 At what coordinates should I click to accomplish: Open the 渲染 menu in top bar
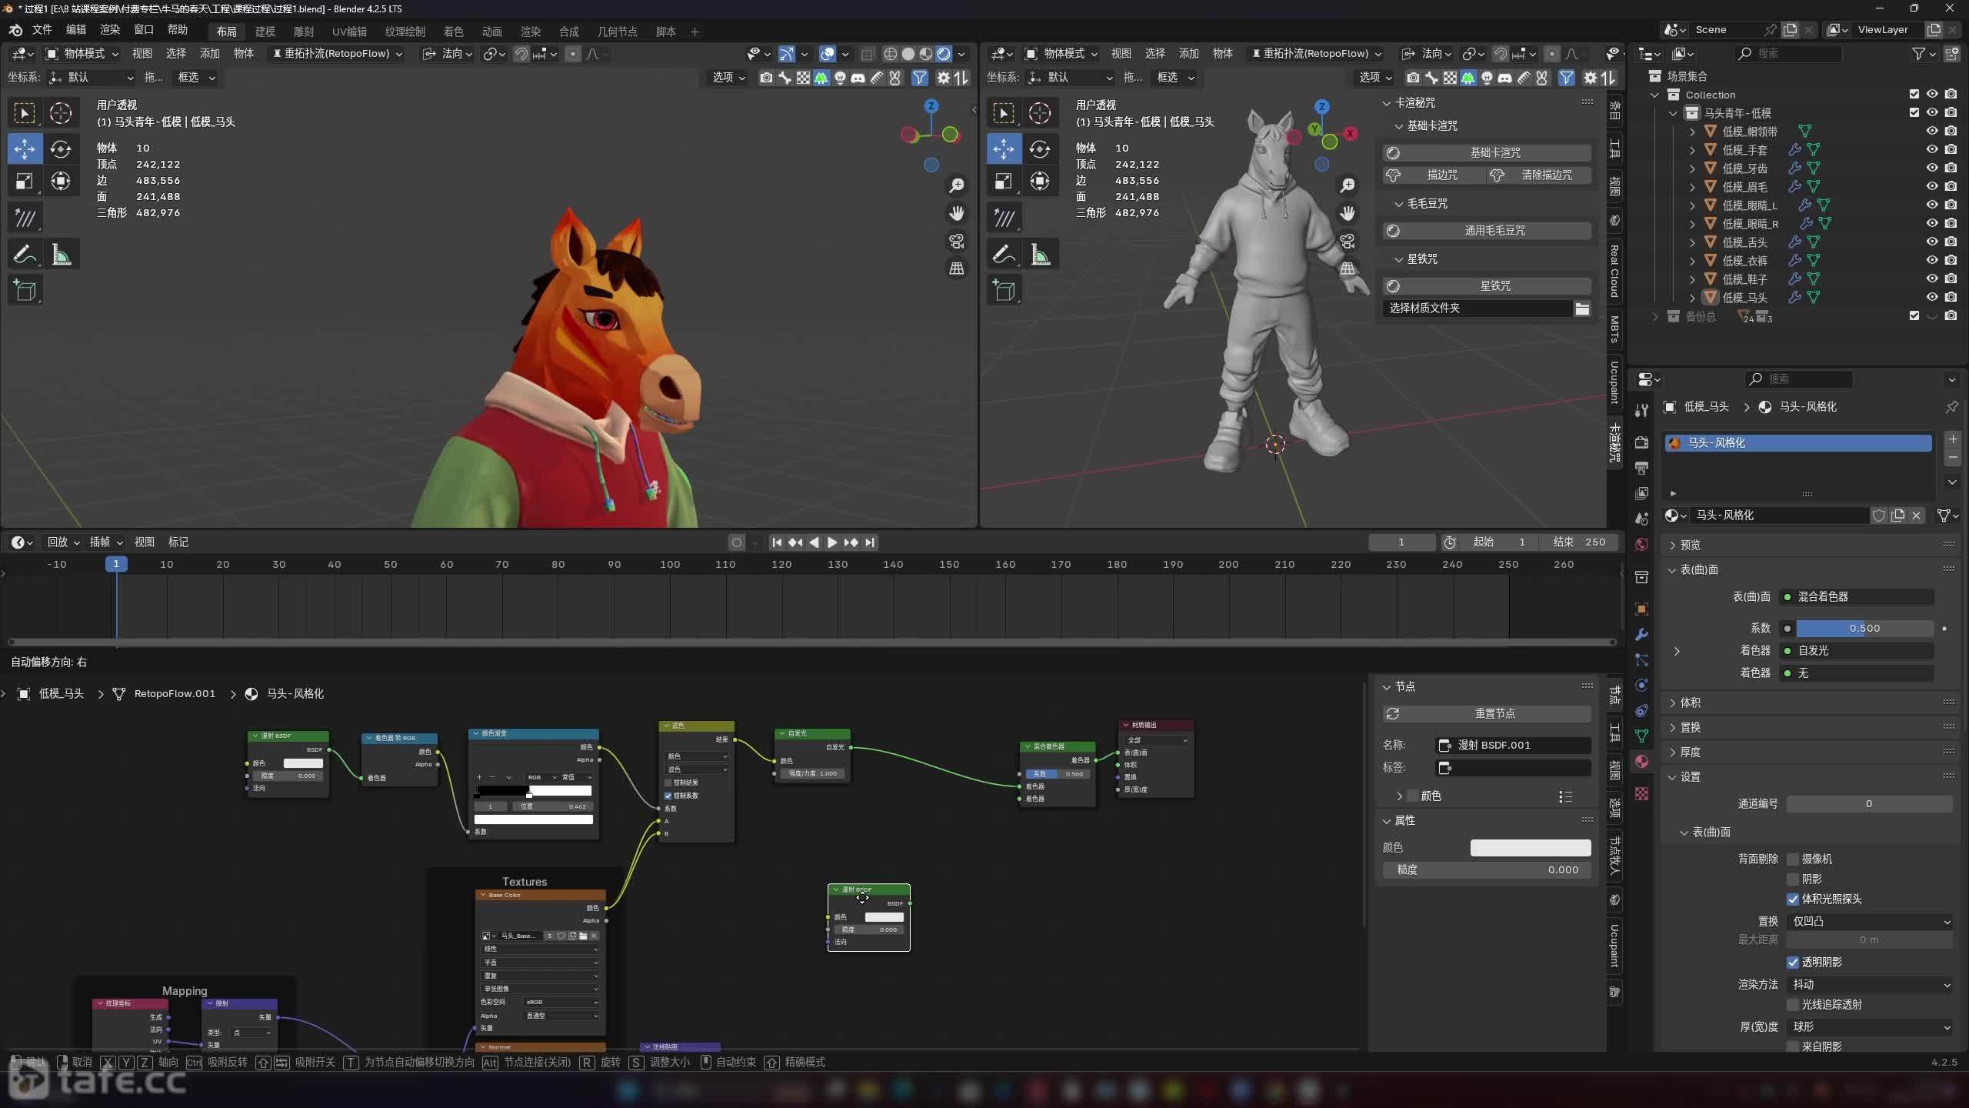click(110, 29)
